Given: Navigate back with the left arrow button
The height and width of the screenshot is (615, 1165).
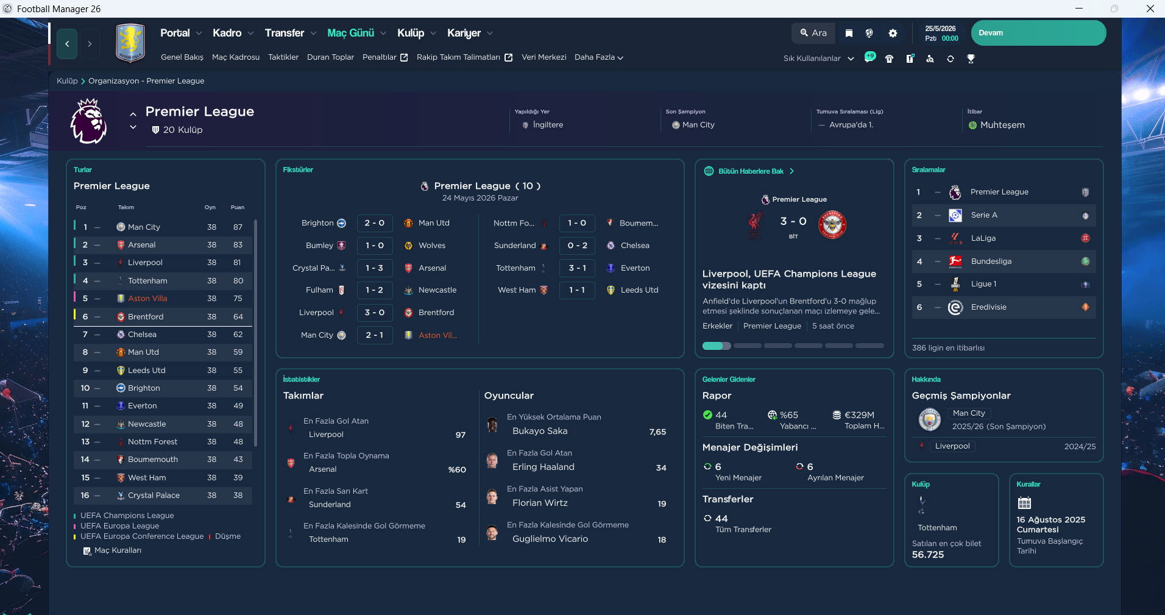Looking at the screenshot, I should (x=67, y=44).
